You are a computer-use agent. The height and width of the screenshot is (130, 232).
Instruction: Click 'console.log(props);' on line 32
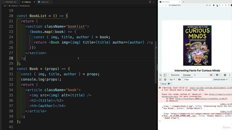click(x=41, y=79)
